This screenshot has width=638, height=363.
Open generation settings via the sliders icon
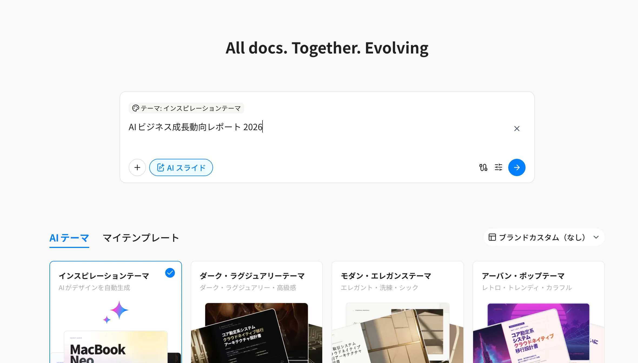[x=498, y=167]
